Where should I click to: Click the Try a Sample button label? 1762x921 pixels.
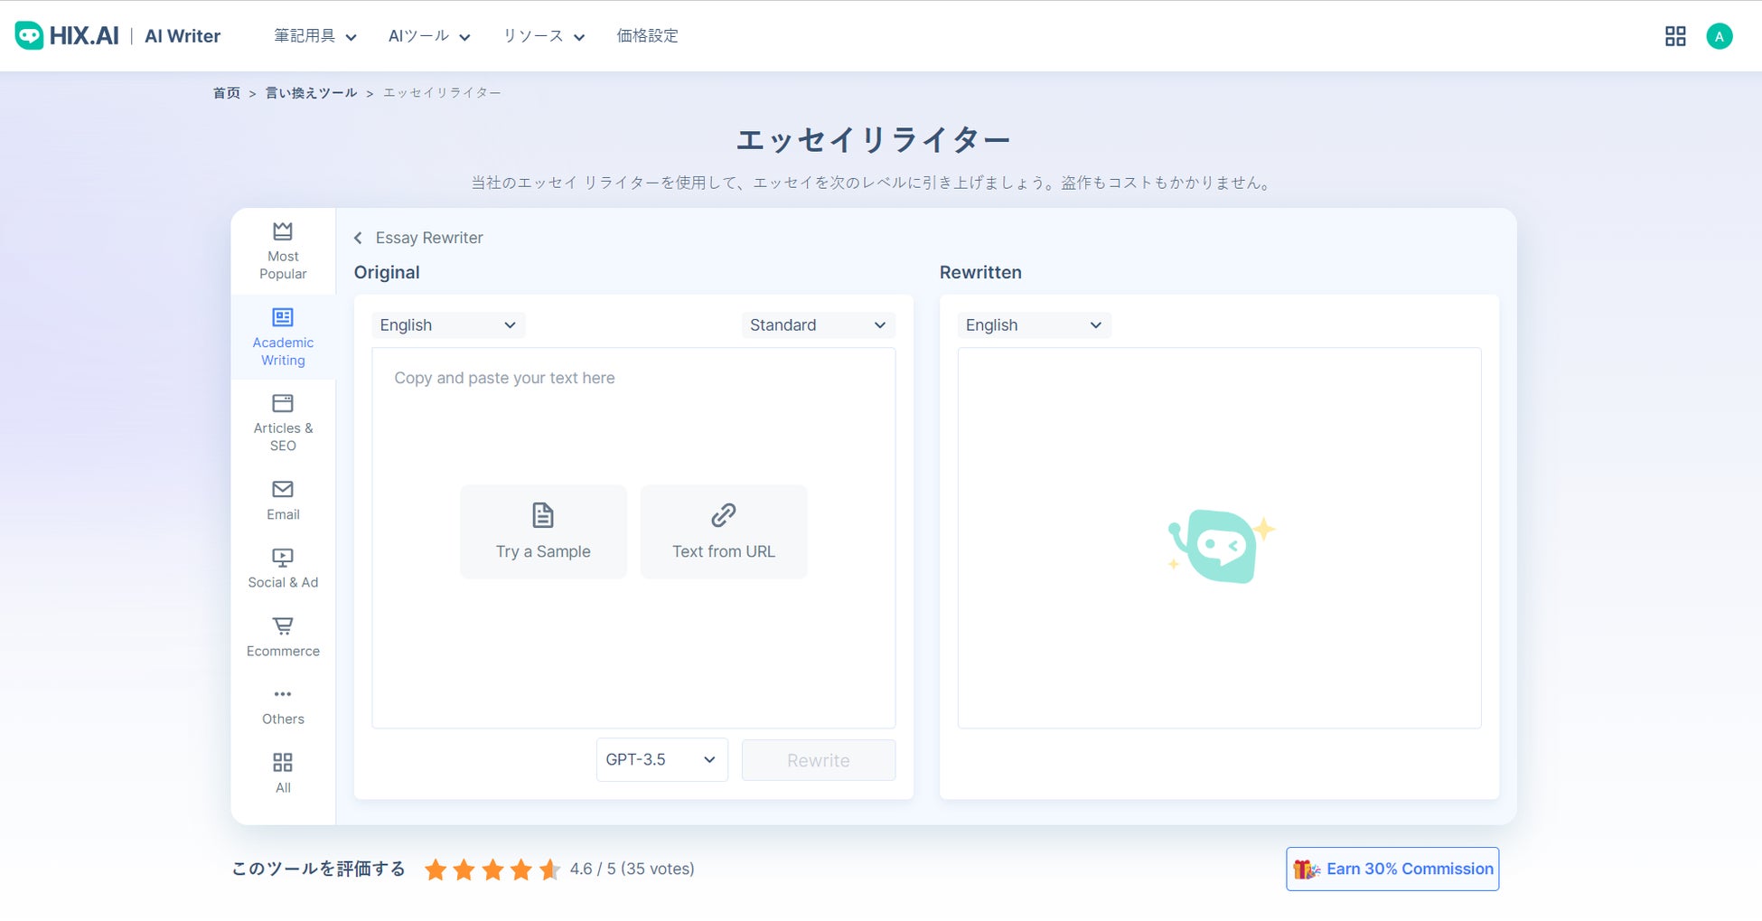coord(543,551)
